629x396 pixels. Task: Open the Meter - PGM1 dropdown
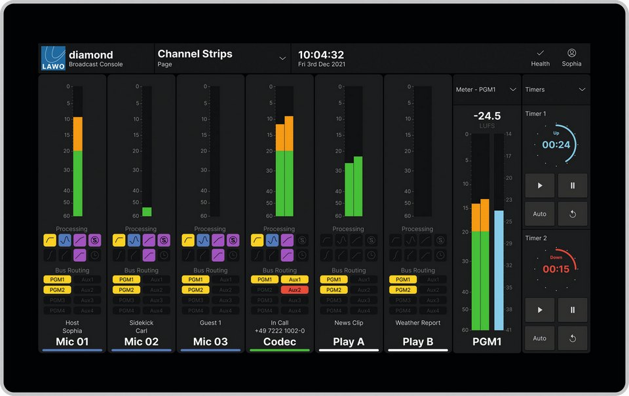tap(513, 90)
